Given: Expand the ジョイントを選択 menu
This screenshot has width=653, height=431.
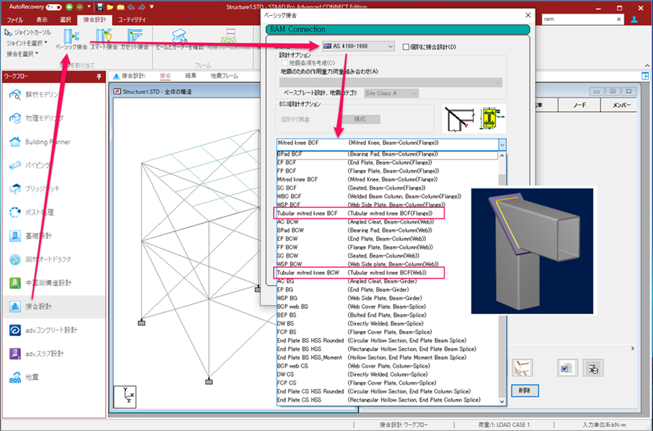Looking at the screenshot, I should (27, 43).
